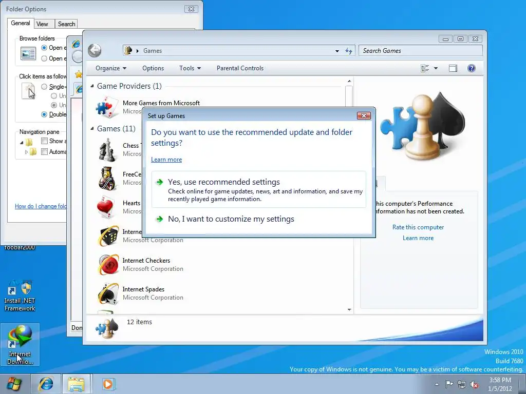
Task: Open the Windows Start button
Action: 14,384
